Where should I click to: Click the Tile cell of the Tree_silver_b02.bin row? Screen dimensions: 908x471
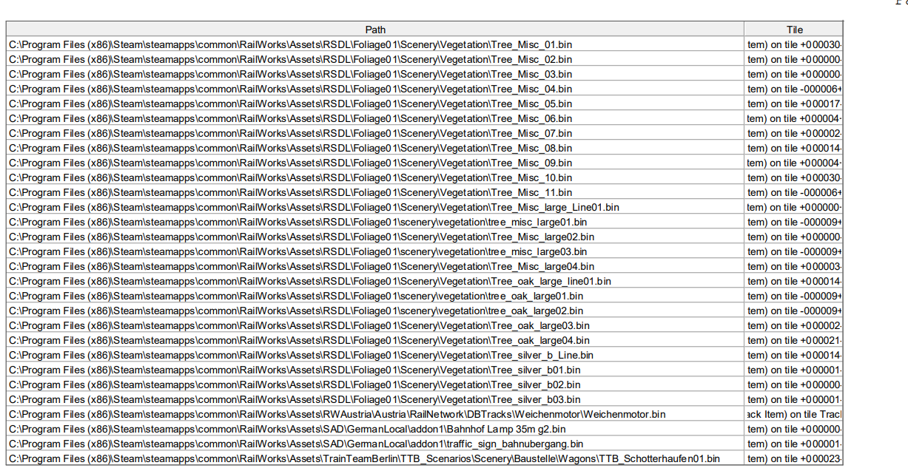coord(794,384)
